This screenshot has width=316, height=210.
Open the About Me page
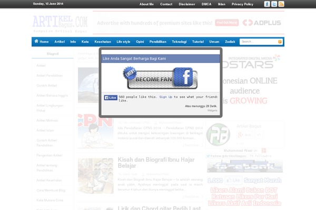pyautogui.click(x=146, y=4)
